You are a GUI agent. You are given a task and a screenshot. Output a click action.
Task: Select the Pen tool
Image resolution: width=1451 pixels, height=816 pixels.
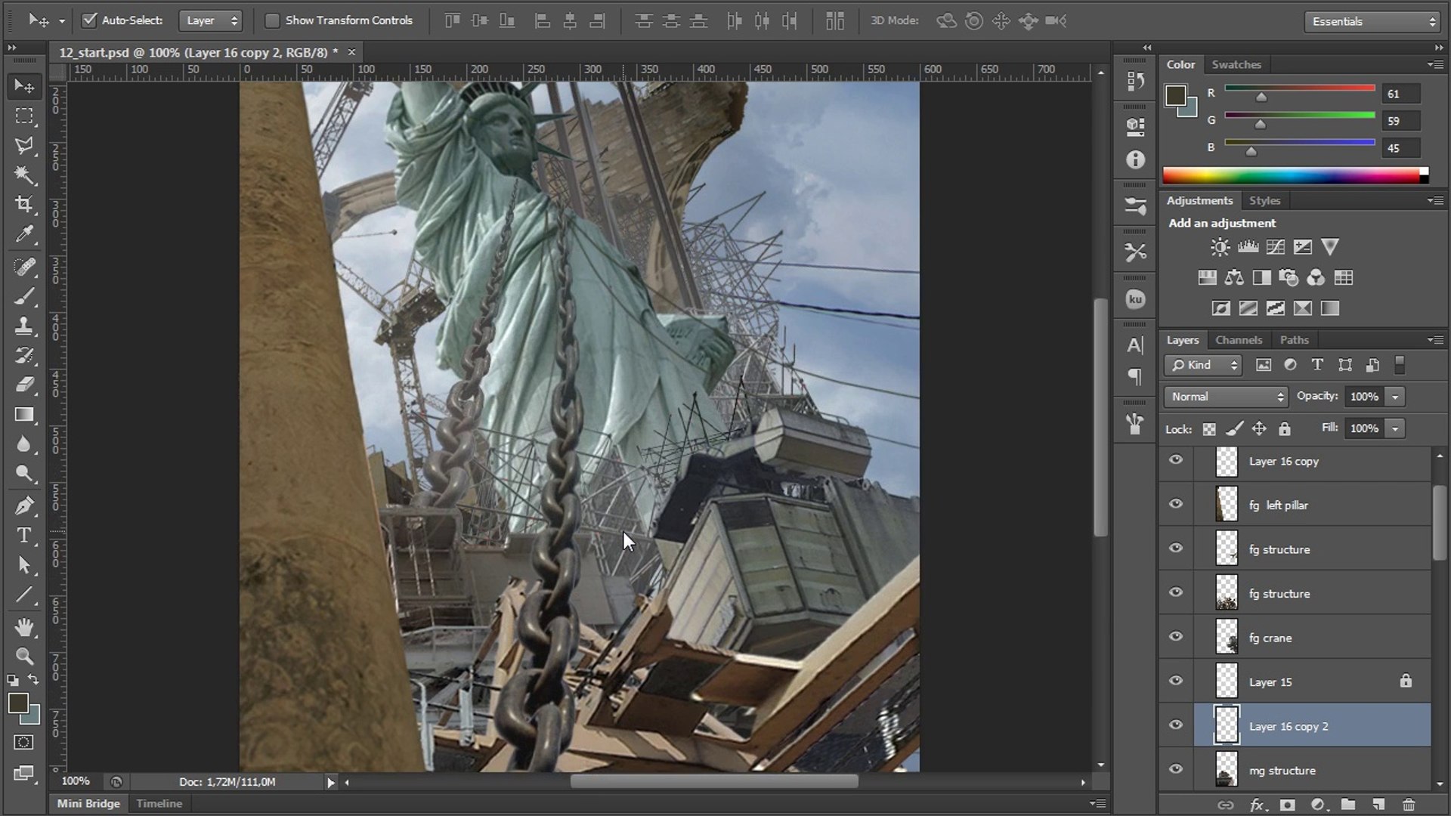point(24,505)
